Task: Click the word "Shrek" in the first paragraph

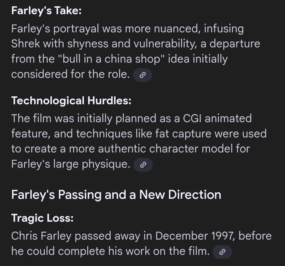Action: [x=26, y=43]
